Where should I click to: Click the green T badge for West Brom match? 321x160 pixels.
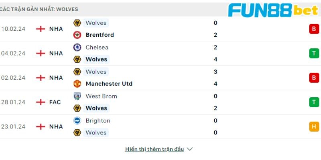pos(314,102)
